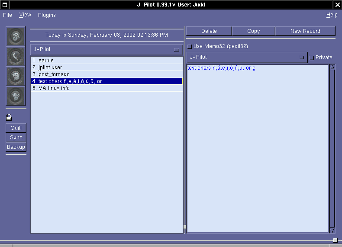Click the pane divider handle between list and editor
The width and height of the screenshot is (342, 247).
coord(185,227)
